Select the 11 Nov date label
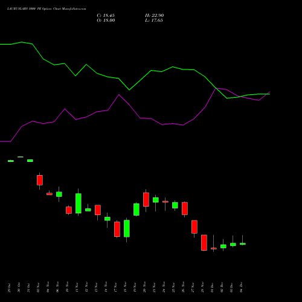Viewport: 302px width, 302px height. point(77,288)
